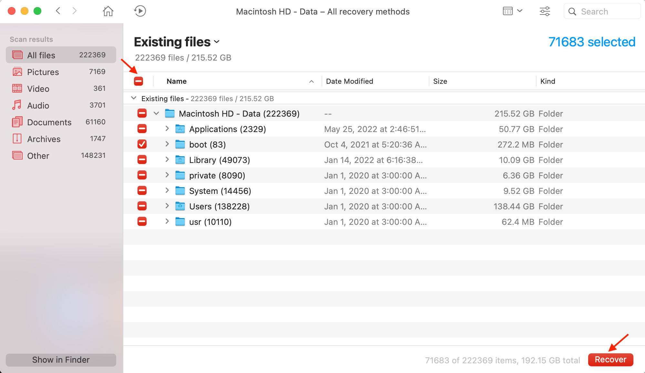
Task: Click the play/scan history icon in toolbar
Action: coord(140,11)
